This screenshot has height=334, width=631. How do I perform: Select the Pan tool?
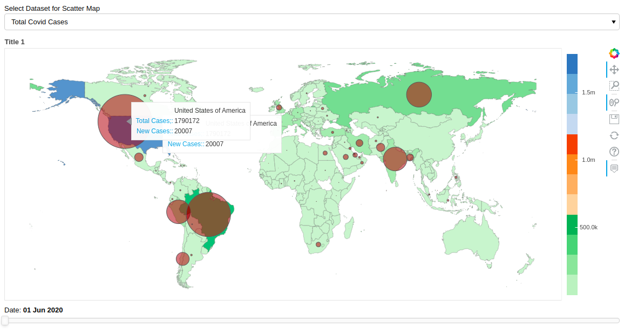pyautogui.click(x=614, y=69)
